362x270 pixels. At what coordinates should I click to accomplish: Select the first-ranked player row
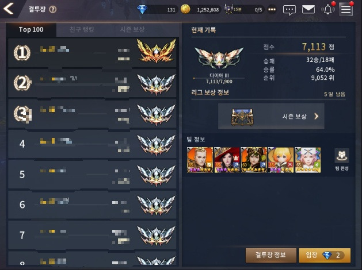pos(92,53)
